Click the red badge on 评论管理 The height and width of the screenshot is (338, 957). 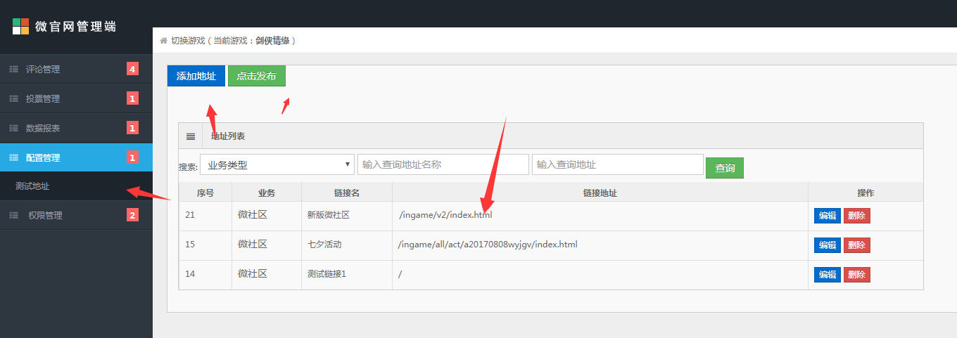132,69
